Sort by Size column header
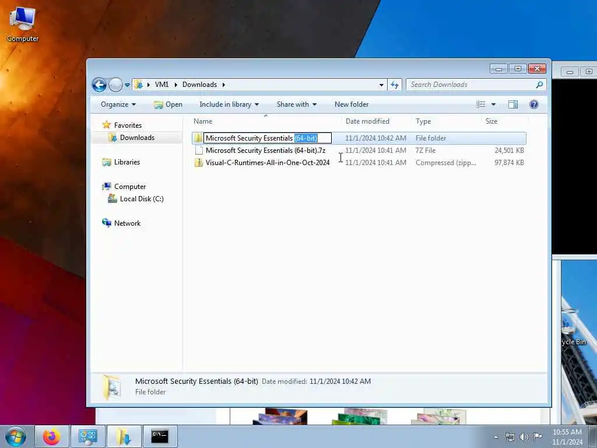 (491, 121)
